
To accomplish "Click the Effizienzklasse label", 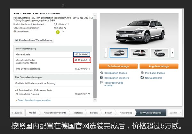I will pos(21,31).
